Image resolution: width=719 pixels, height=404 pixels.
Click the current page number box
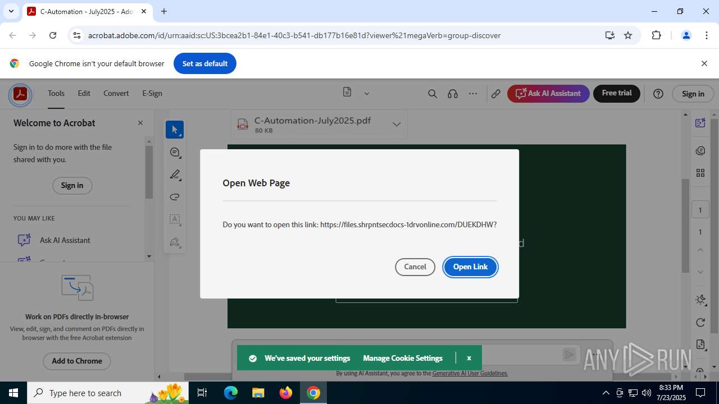click(x=700, y=210)
